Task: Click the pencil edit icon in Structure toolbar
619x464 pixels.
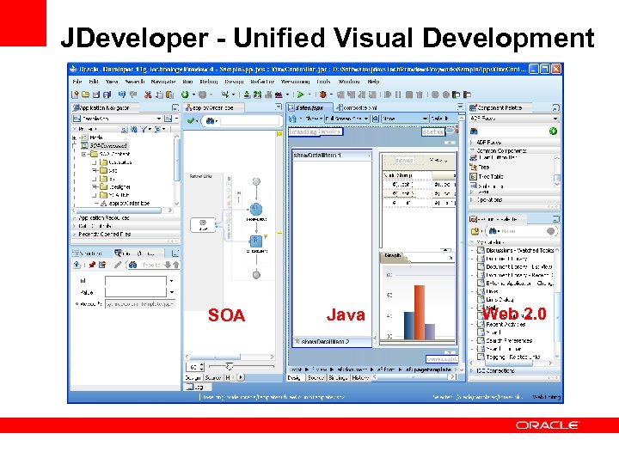Action: click(117, 265)
